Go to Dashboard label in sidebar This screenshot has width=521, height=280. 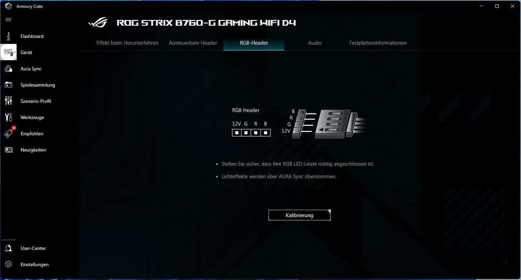click(x=32, y=36)
